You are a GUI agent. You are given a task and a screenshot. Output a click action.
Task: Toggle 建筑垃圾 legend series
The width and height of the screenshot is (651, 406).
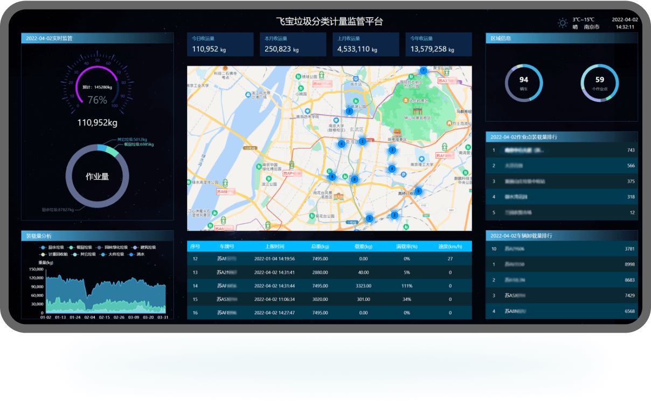[x=144, y=247]
